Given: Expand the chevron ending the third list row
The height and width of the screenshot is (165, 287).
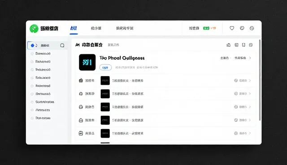Looking at the screenshot, I should point(250,107).
